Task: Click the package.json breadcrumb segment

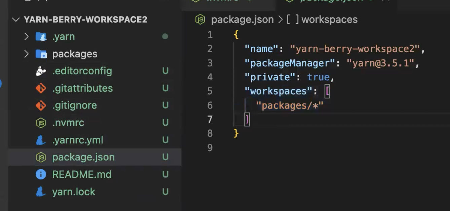Action: click(x=242, y=19)
